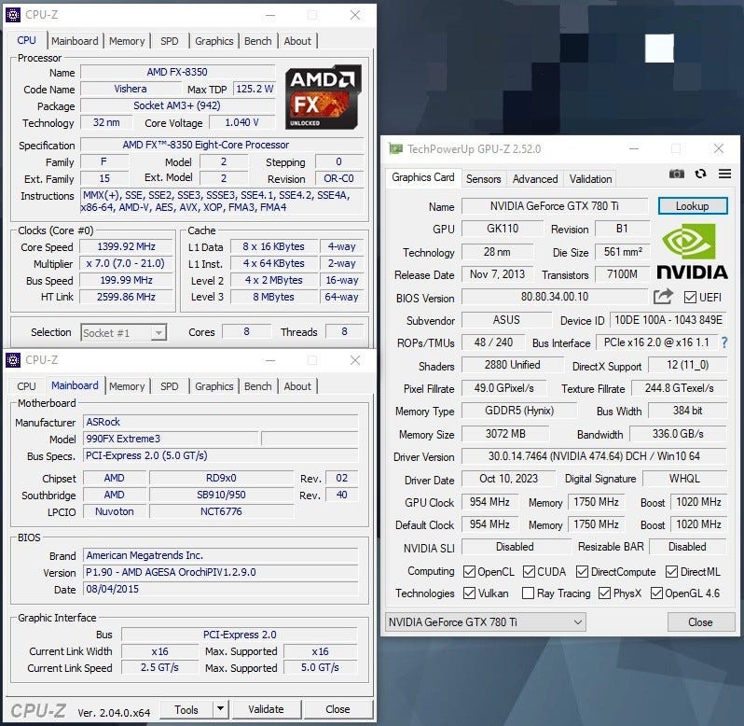Screen dimensions: 744x726
Task: Click the Tools button in CPU-Z
Action: pos(186,709)
